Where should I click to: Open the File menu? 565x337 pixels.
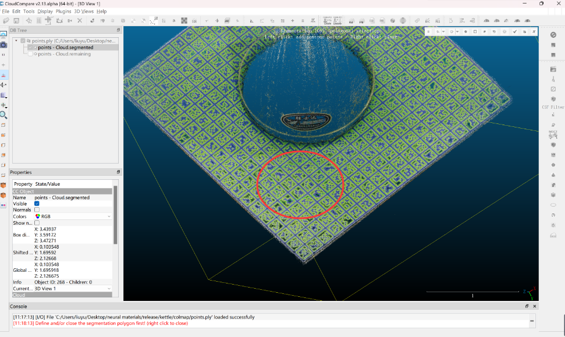(6, 12)
